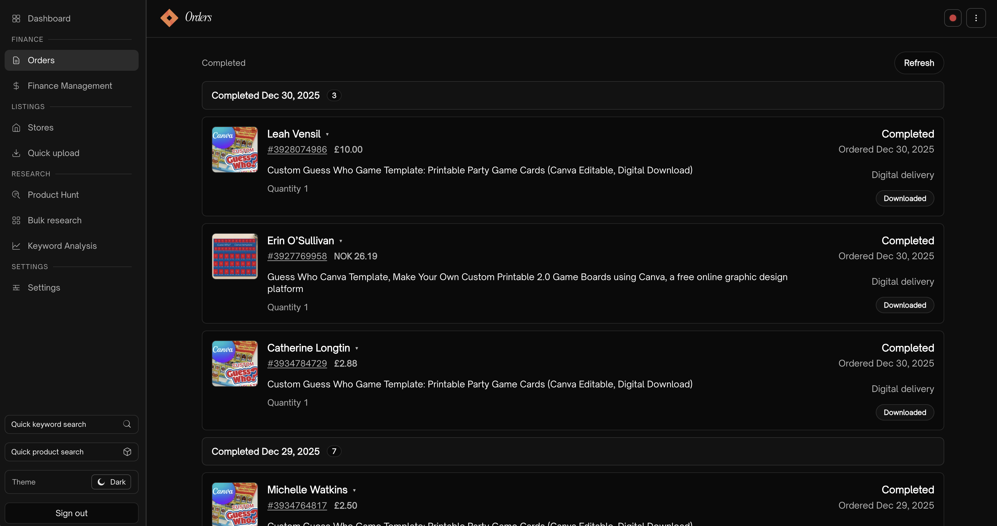997x526 pixels.
Task: Open Quick upload in sidebar
Action: [53, 153]
